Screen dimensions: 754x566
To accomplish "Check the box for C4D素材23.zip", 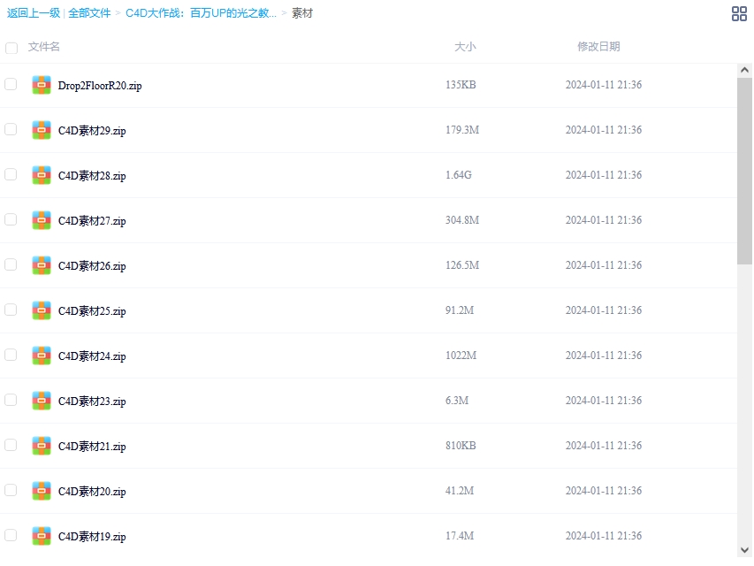I will tap(11, 400).
